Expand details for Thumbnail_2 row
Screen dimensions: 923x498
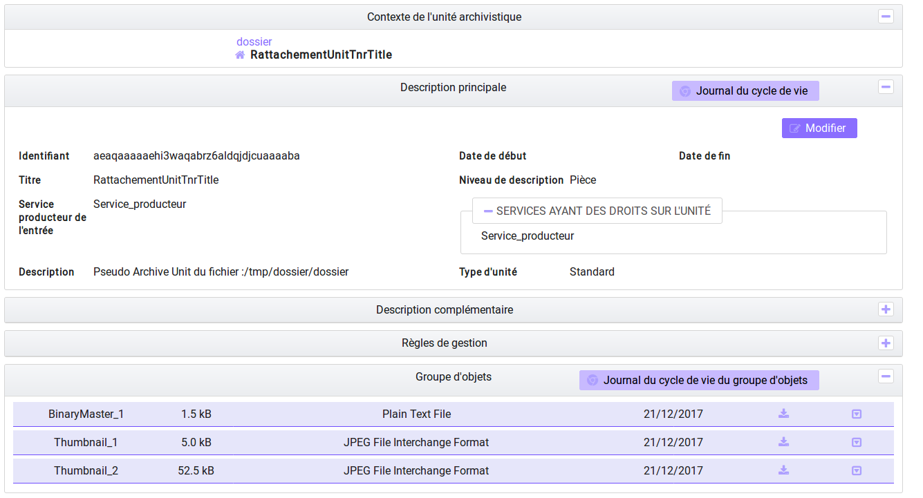(x=856, y=470)
